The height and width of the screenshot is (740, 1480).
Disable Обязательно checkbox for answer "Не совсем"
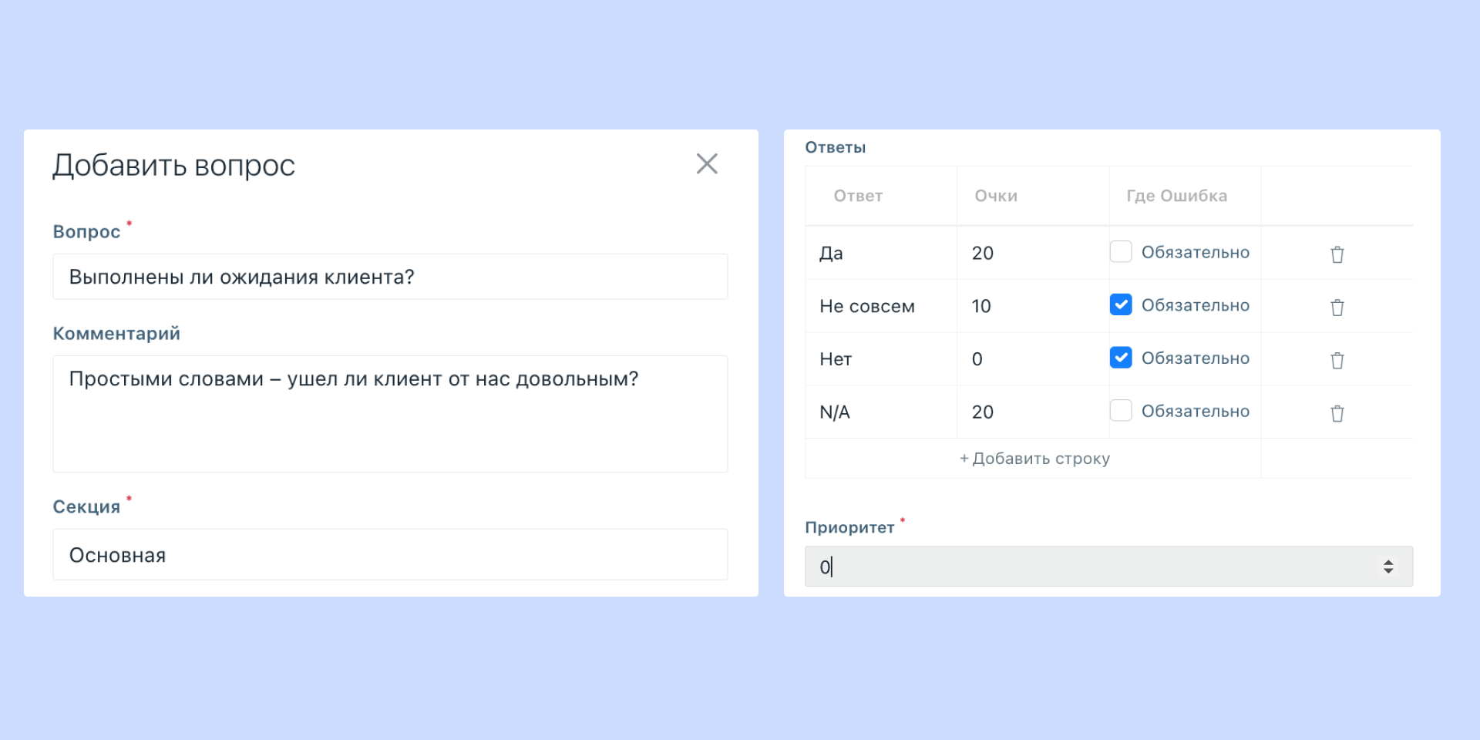tap(1121, 304)
